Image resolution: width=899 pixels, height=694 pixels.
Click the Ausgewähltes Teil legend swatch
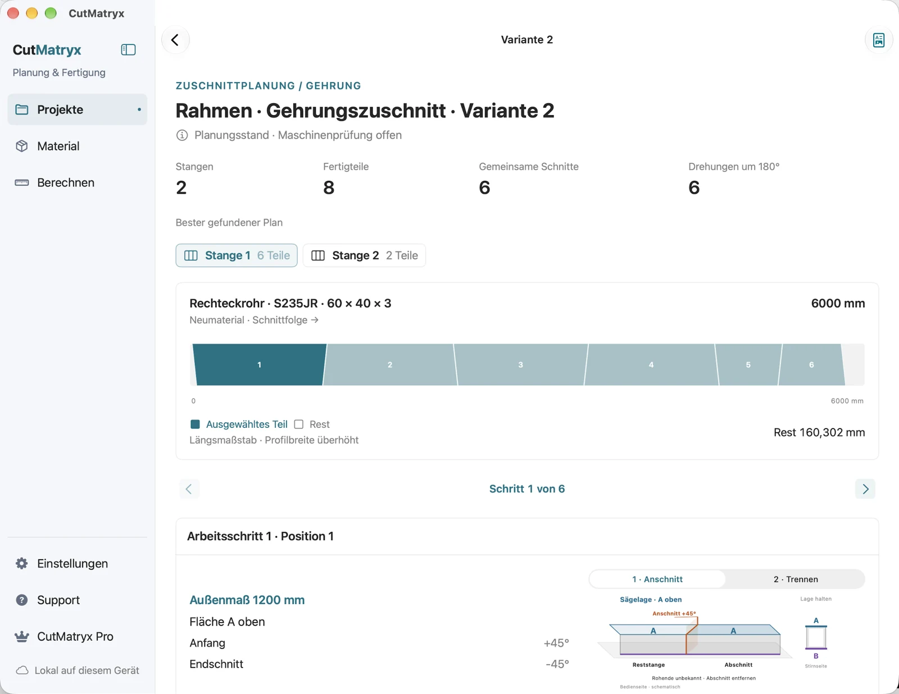tap(195, 424)
